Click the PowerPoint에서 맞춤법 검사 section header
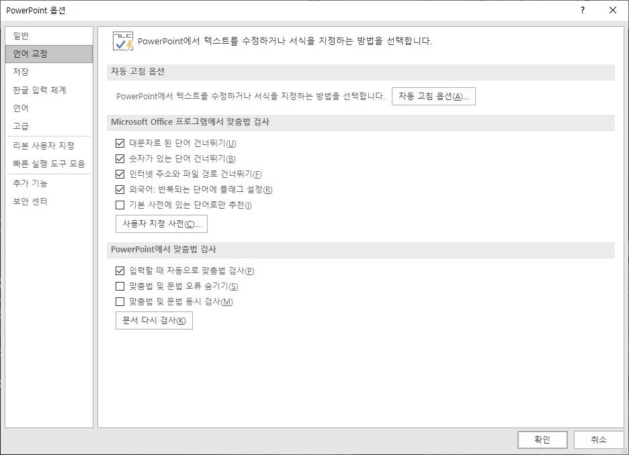 (361, 250)
